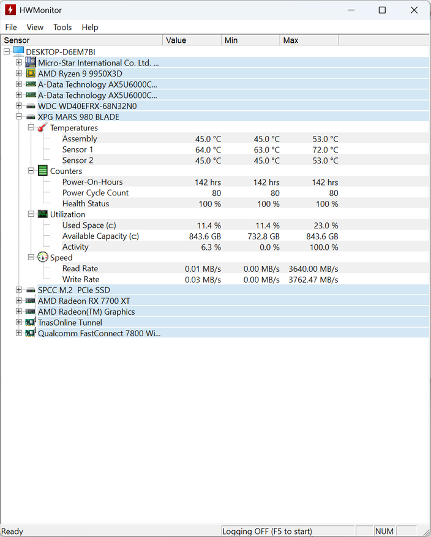Maximize the HWMonitor window
Viewport: 431px width, 537px height.
pyautogui.click(x=382, y=10)
